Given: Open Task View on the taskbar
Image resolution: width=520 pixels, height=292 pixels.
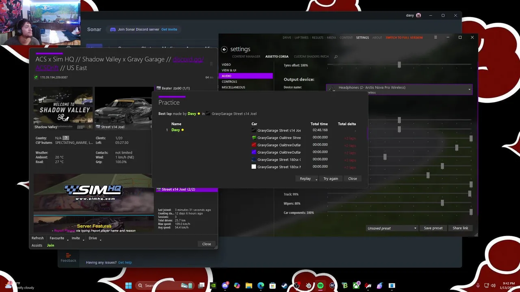Looking at the screenshot, I should (x=201, y=286).
